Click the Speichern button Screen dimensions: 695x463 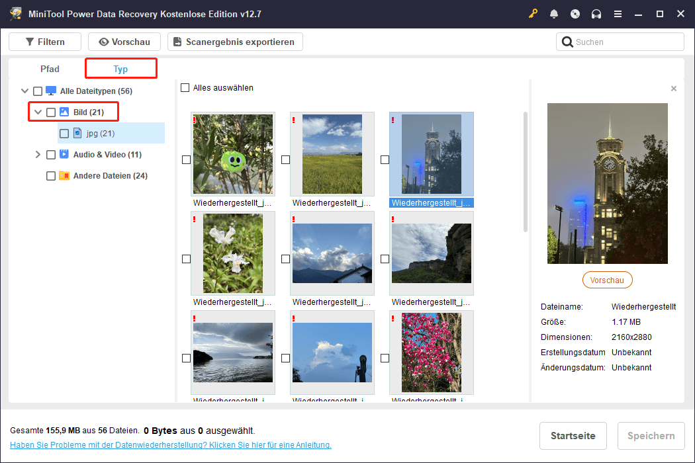click(x=651, y=435)
